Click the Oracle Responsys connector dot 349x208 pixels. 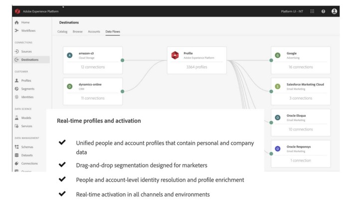(271, 154)
